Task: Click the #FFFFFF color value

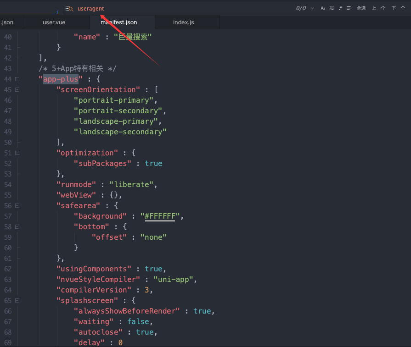Action: [160, 216]
